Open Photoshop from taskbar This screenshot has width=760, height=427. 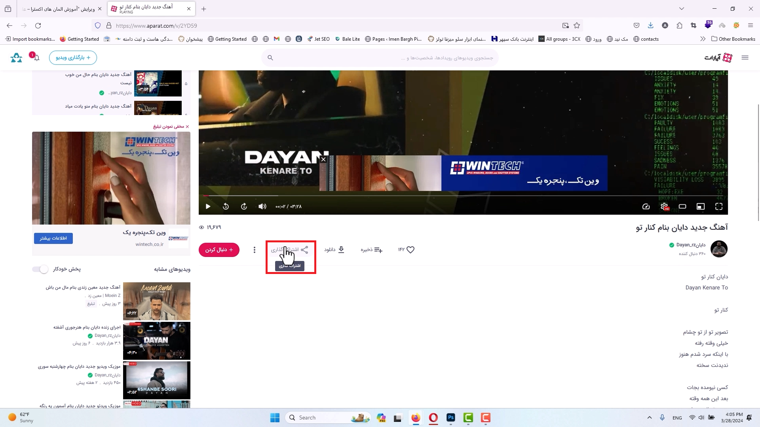[451, 418]
